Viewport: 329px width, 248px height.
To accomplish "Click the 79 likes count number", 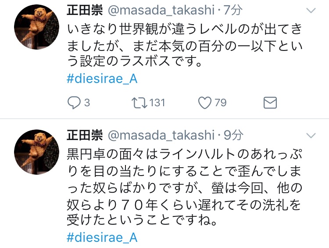I will (x=220, y=103).
